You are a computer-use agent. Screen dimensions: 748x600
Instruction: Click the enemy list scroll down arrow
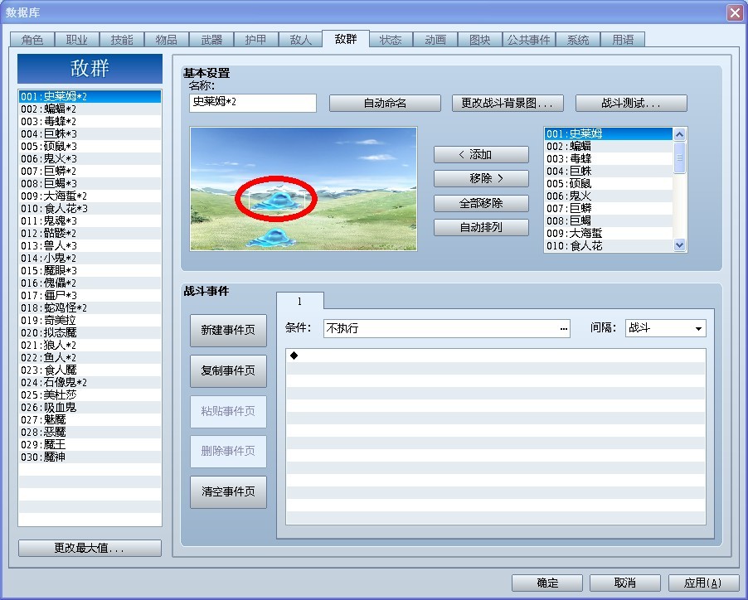coord(680,245)
